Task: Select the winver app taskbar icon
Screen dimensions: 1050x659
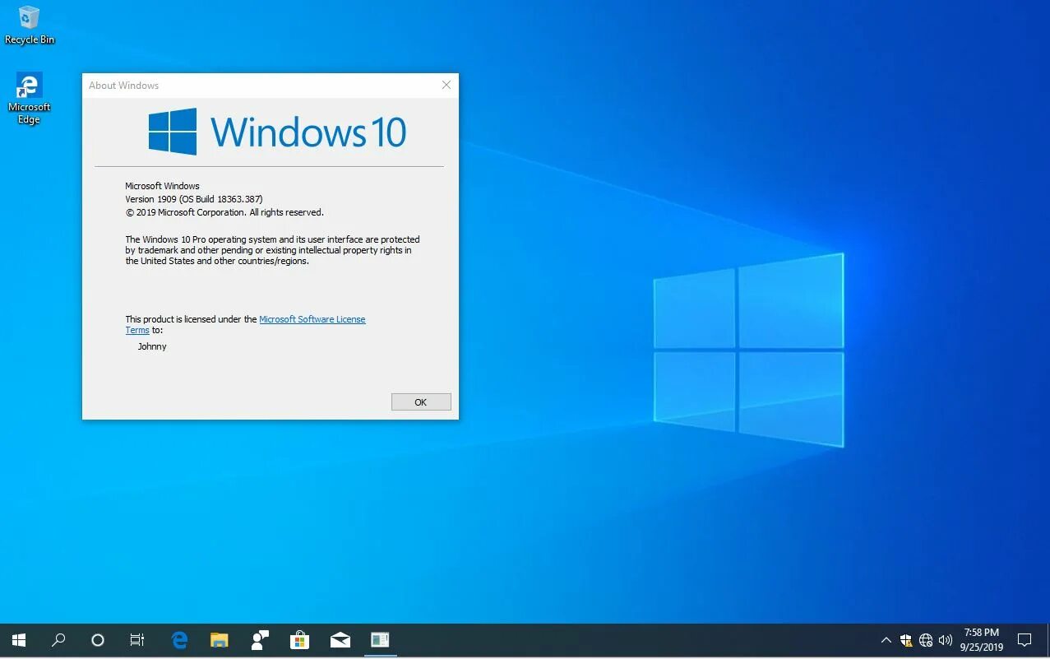Action: click(x=380, y=640)
